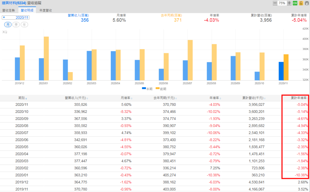This screenshot has width=310, height=192.
Task: Click the summary 去年同期 value 371
Action: click(178, 20)
